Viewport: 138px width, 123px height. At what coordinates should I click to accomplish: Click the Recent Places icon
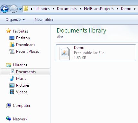click(12, 52)
